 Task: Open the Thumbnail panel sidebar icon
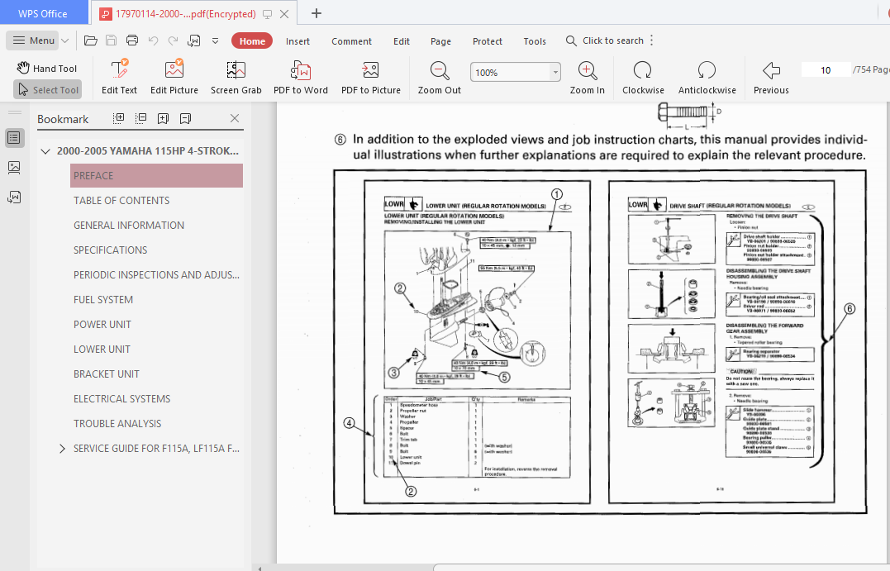tap(14, 167)
